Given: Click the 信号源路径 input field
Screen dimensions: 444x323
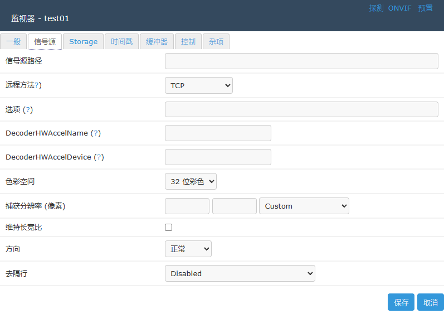Looking at the screenshot, I should [x=301, y=61].
